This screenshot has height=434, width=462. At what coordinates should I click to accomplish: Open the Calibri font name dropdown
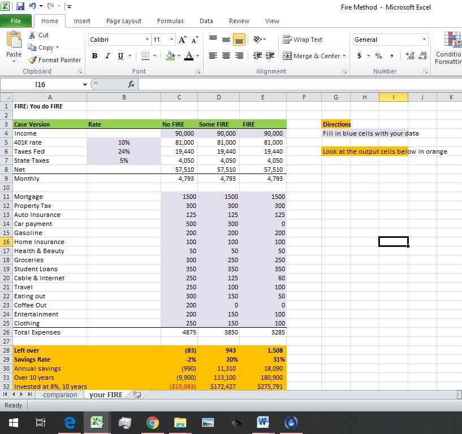pos(147,40)
